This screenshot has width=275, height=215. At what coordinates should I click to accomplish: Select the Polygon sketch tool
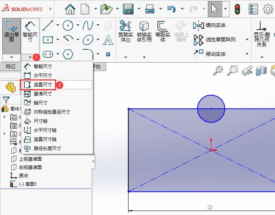point(68,54)
